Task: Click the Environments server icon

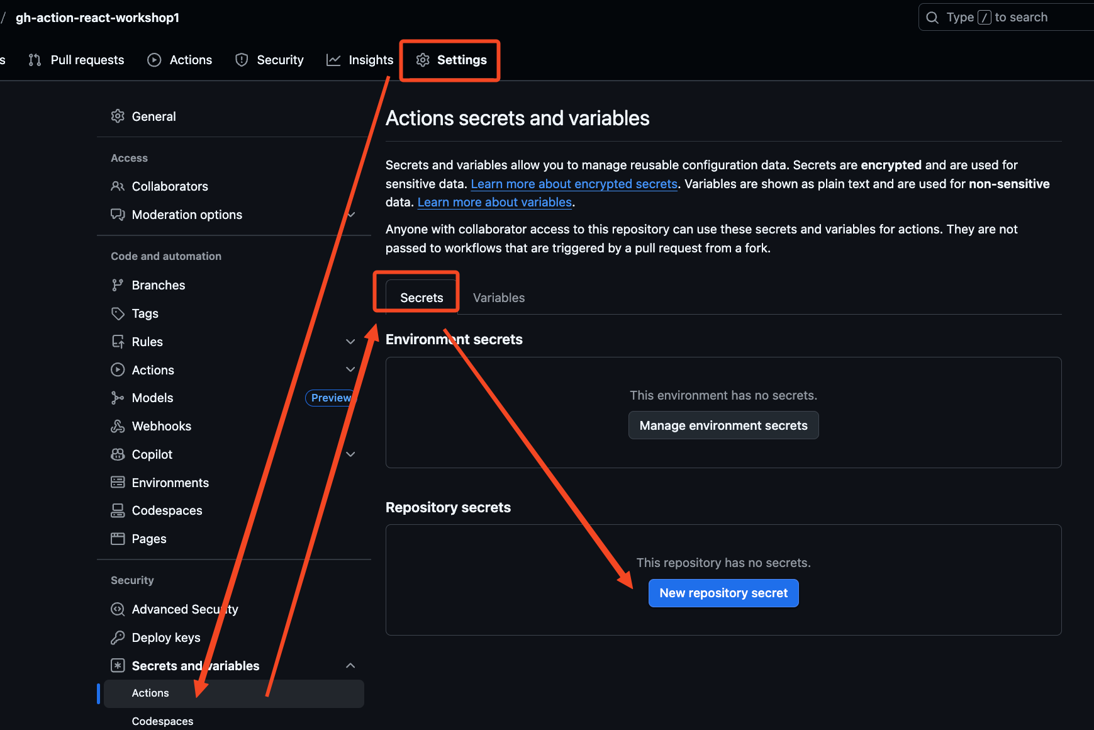Action: click(118, 483)
